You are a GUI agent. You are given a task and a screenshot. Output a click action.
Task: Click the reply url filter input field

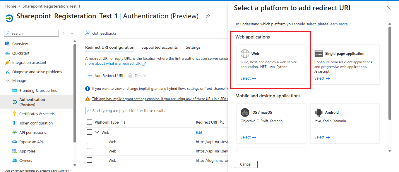click(x=157, y=110)
